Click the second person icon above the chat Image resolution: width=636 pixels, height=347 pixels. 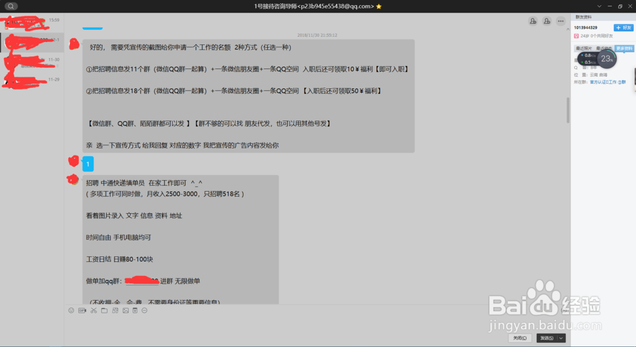click(x=547, y=21)
